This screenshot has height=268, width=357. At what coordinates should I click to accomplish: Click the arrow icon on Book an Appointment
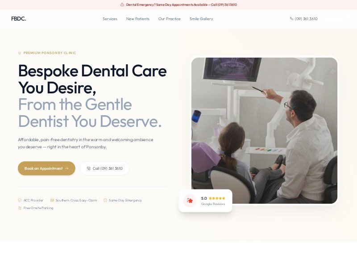[x=66, y=168]
